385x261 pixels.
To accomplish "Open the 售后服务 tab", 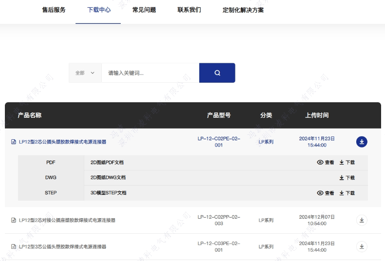I will coord(54,10).
